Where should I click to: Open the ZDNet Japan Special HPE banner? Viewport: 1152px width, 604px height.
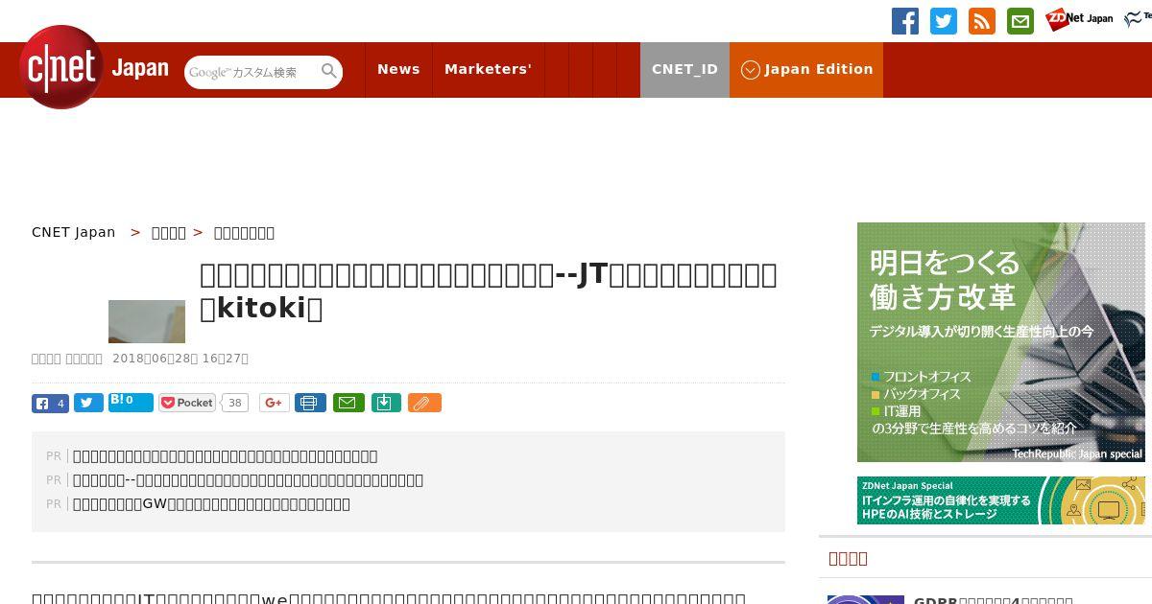point(1001,500)
